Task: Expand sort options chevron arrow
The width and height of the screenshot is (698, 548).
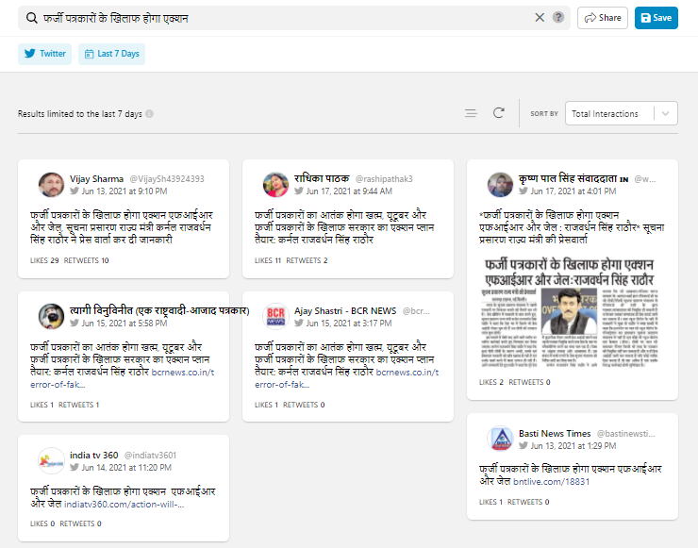Action: coord(666,113)
